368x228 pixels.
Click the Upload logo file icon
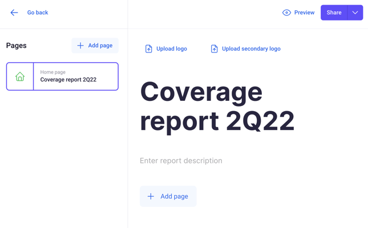[x=149, y=49]
